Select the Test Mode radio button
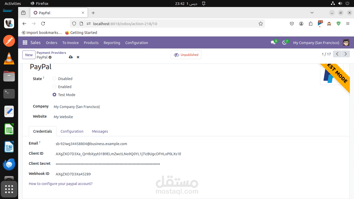 tap(54, 95)
